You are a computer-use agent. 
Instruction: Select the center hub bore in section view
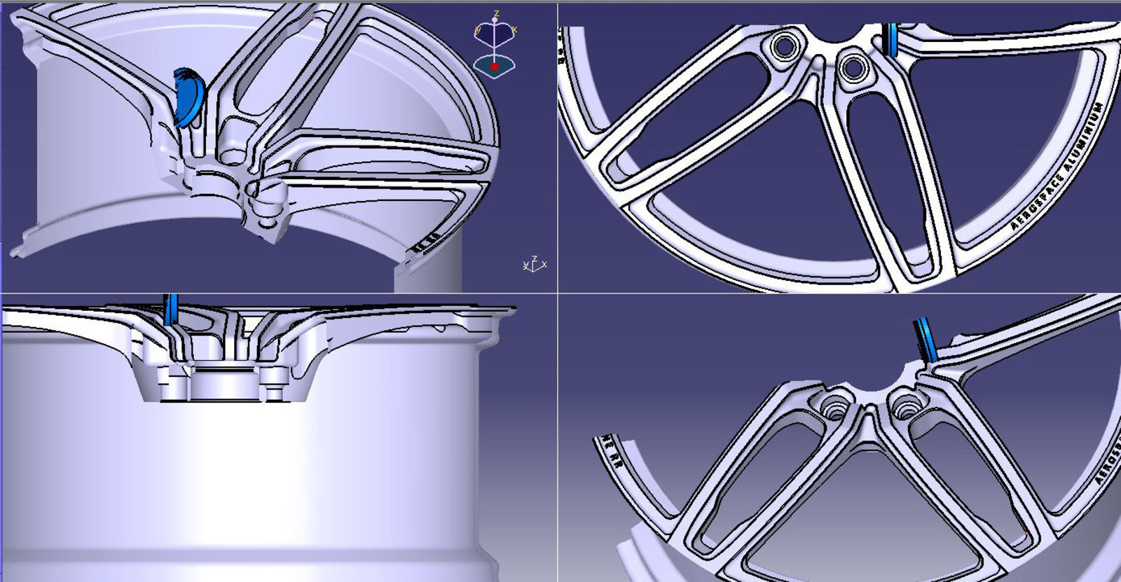tap(224, 382)
